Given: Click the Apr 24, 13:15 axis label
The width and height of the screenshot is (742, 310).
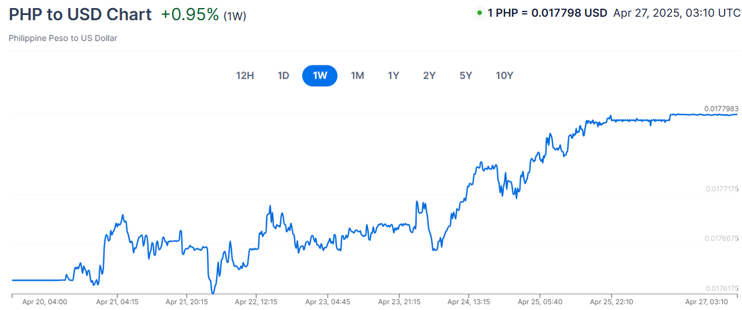Looking at the screenshot, I should (x=469, y=302).
